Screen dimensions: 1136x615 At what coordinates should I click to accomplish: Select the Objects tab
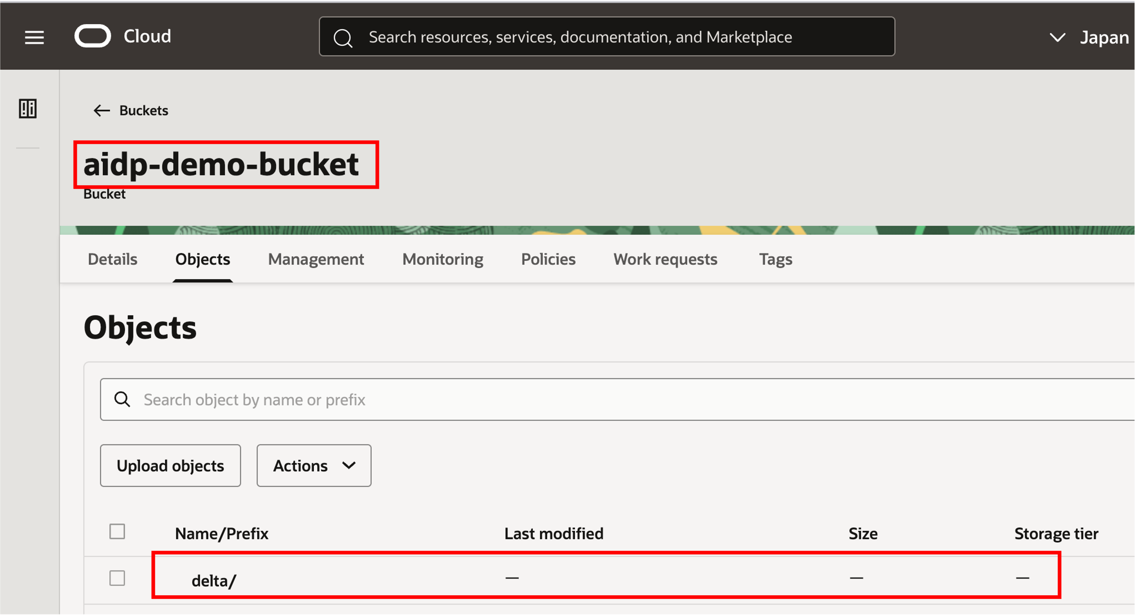click(x=203, y=259)
